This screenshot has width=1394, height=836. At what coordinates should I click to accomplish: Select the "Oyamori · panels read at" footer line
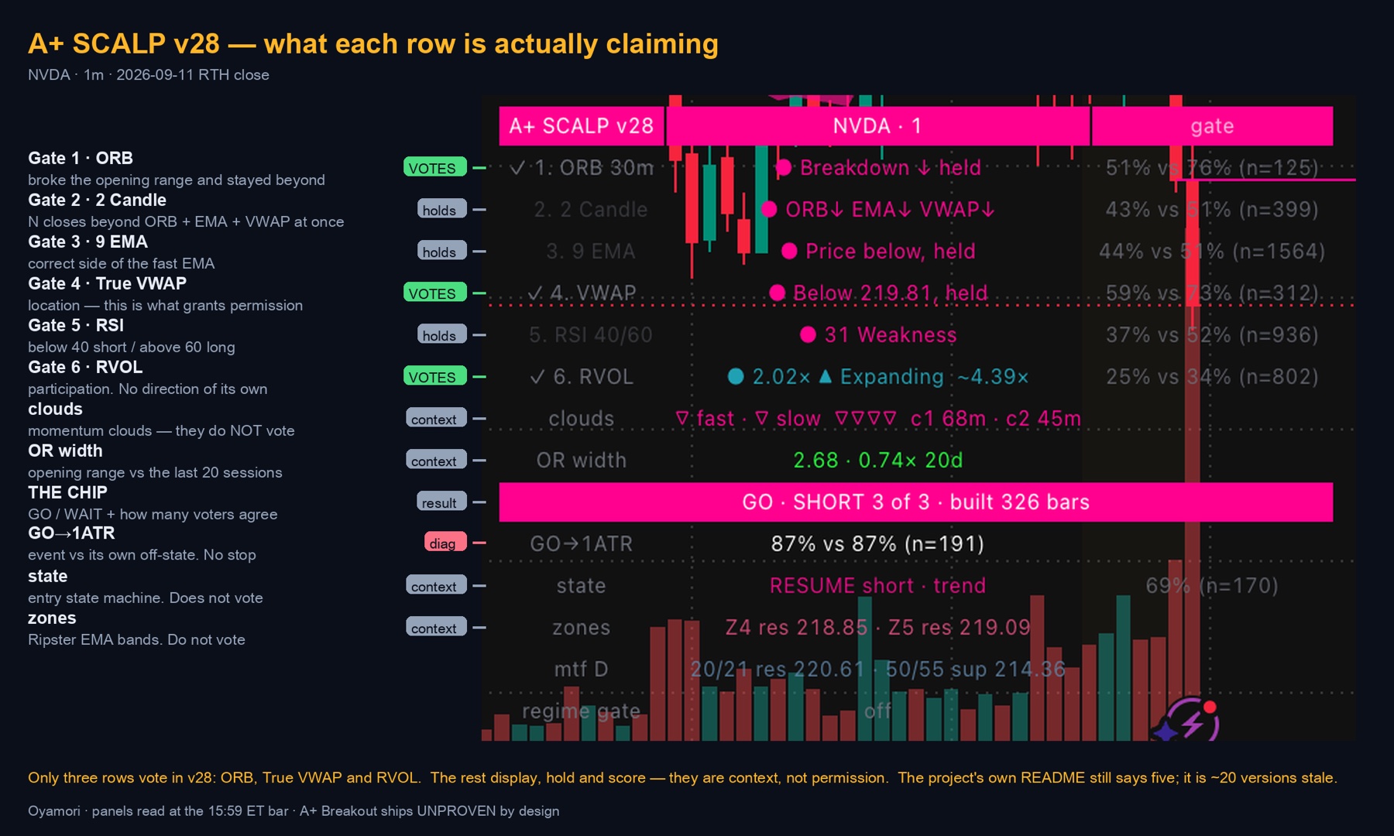click(x=294, y=810)
